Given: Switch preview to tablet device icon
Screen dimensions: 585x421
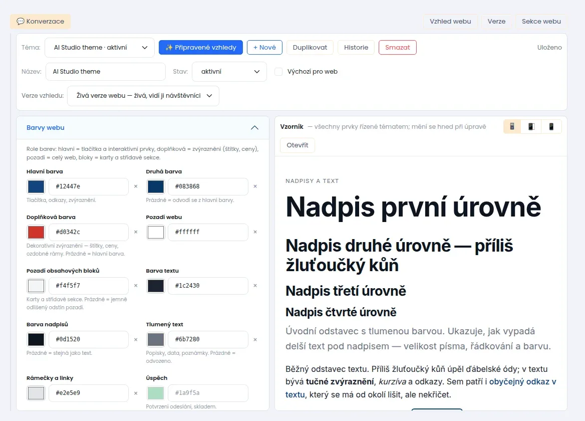Looking at the screenshot, I should point(531,126).
